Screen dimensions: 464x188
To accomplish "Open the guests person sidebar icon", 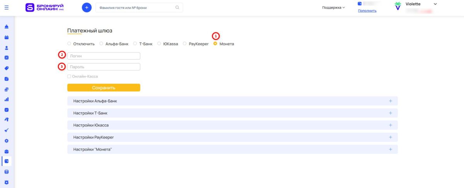I will pyautogui.click(x=7, y=48).
